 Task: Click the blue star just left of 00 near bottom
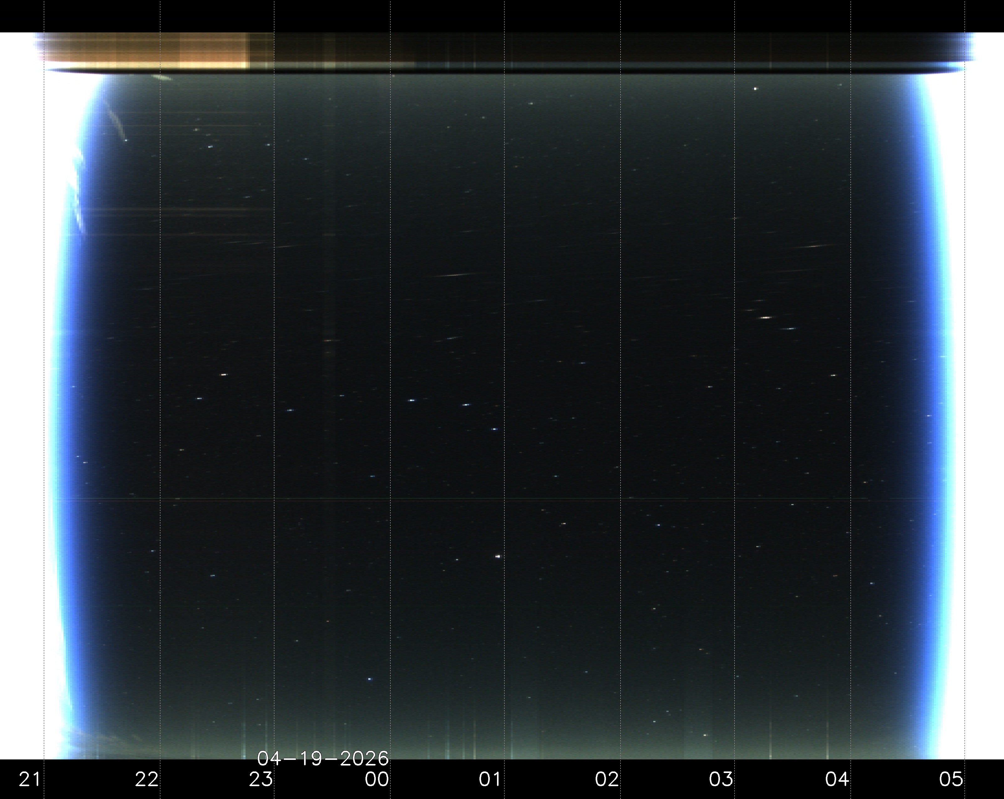tap(370, 679)
